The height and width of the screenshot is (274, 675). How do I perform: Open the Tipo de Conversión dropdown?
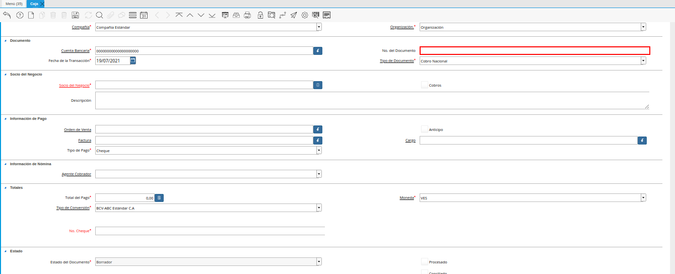[319, 208]
